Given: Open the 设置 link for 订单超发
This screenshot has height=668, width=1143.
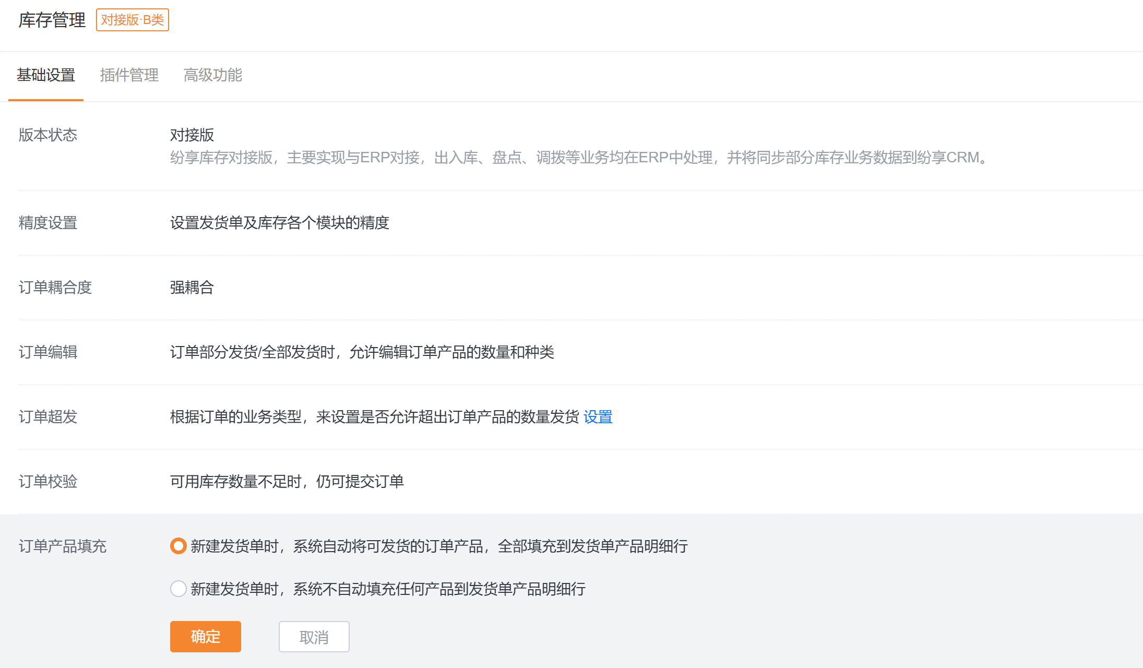Looking at the screenshot, I should point(598,416).
